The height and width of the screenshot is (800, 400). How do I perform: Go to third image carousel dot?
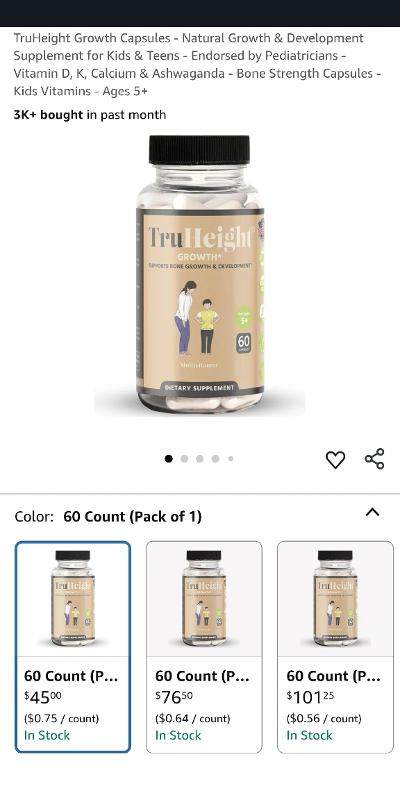200,458
